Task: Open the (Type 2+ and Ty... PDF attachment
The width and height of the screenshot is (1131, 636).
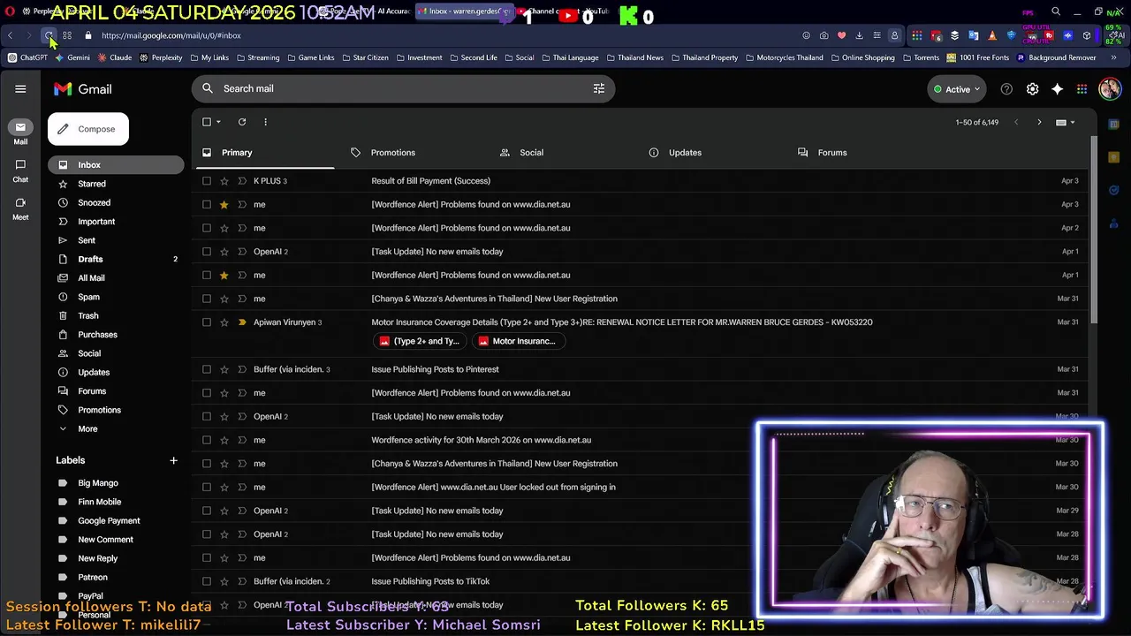Action: click(x=419, y=341)
